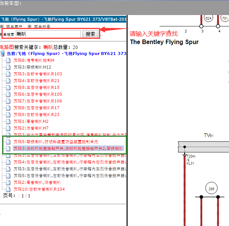Open result 页码2:低音喇叭H7

[x=31, y=128]
